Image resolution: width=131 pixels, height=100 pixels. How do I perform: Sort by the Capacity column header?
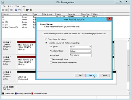coord(74,14)
